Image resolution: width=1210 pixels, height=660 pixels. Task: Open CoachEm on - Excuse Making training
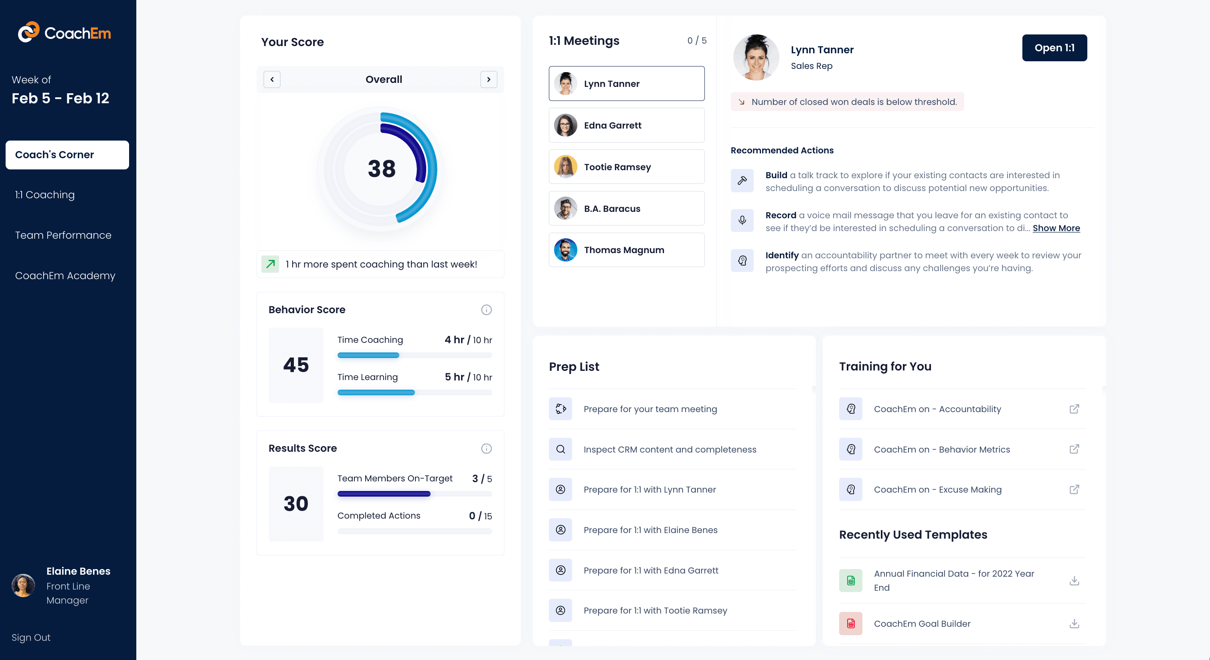point(963,489)
